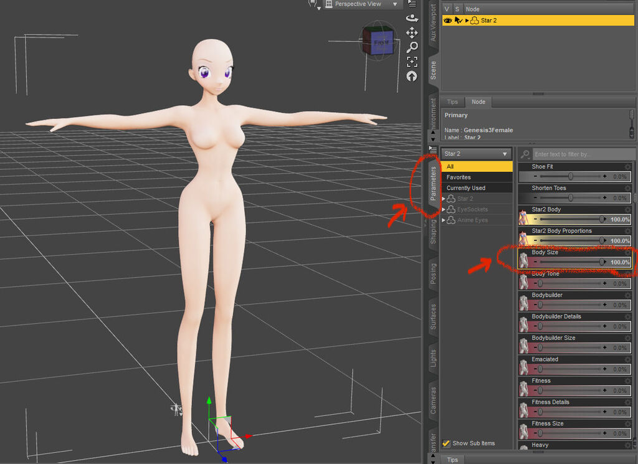638x464 pixels.
Task: Click the S column header
Action: click(457, 9)
